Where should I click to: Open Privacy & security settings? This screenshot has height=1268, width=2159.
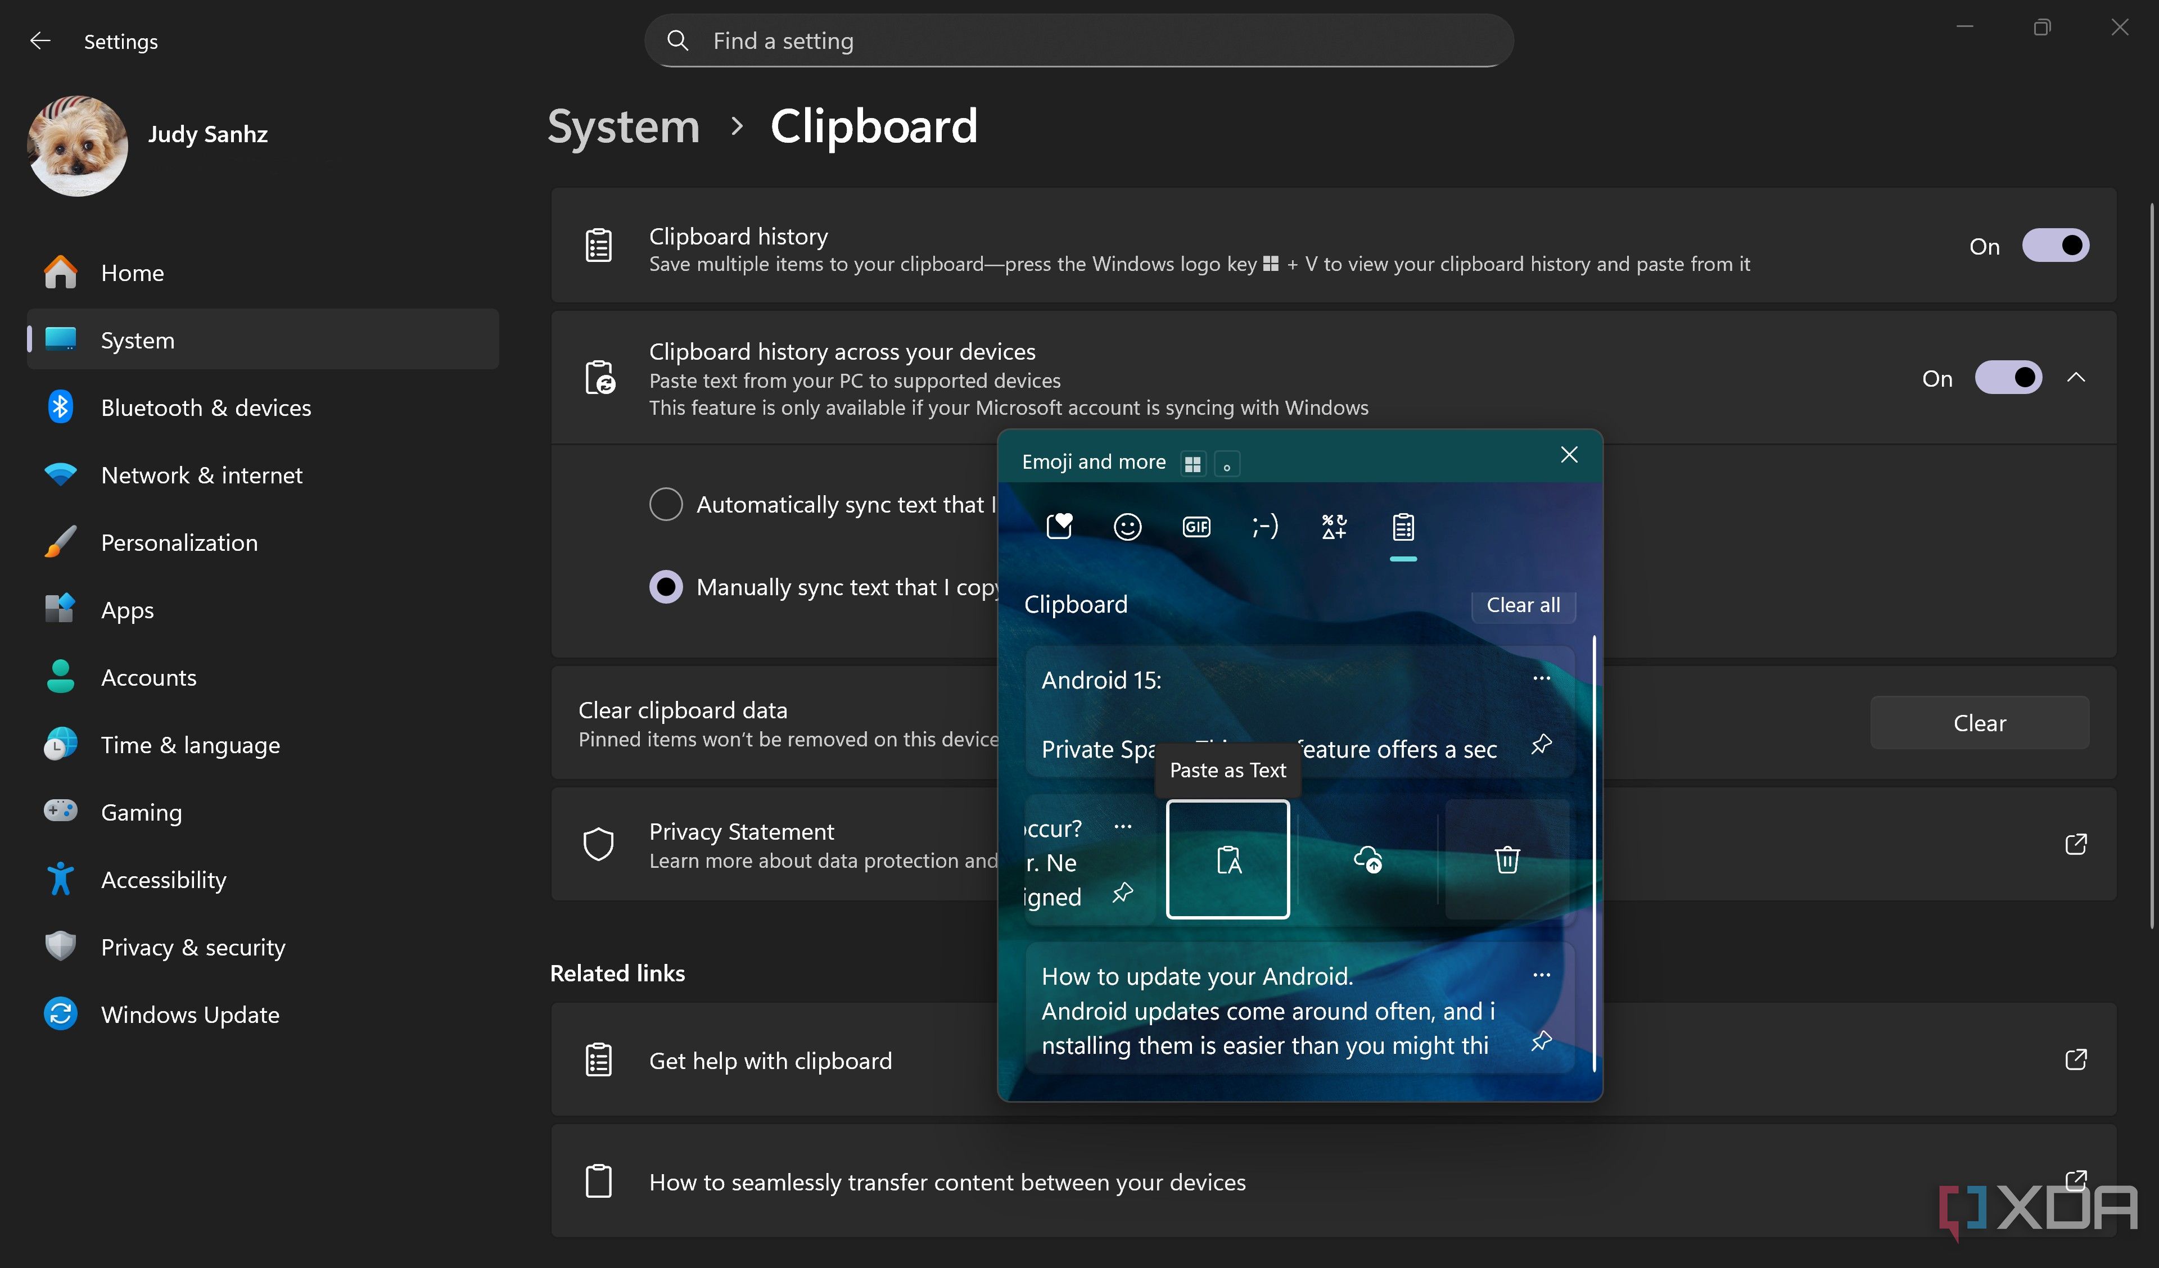263,947
